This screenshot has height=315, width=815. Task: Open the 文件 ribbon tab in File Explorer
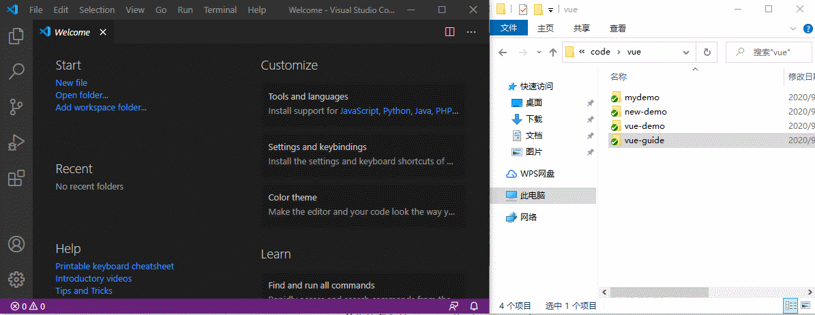pyautogui.click(x=509, y=28)
